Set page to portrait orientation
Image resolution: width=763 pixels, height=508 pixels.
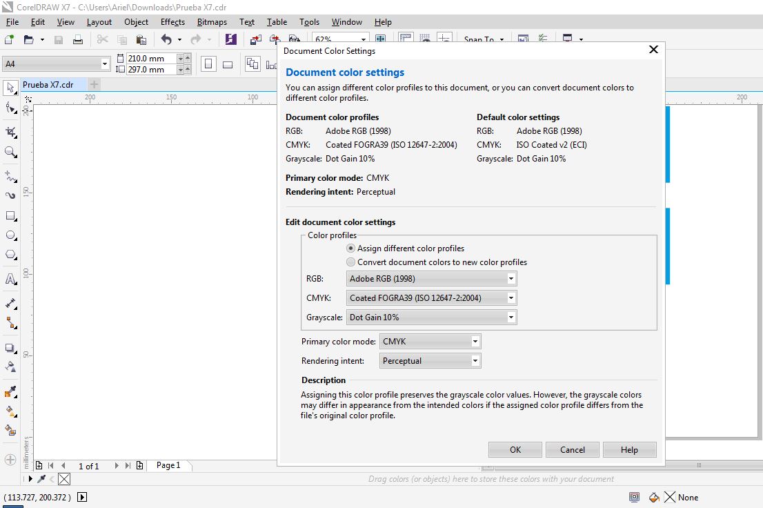point(208,63)
